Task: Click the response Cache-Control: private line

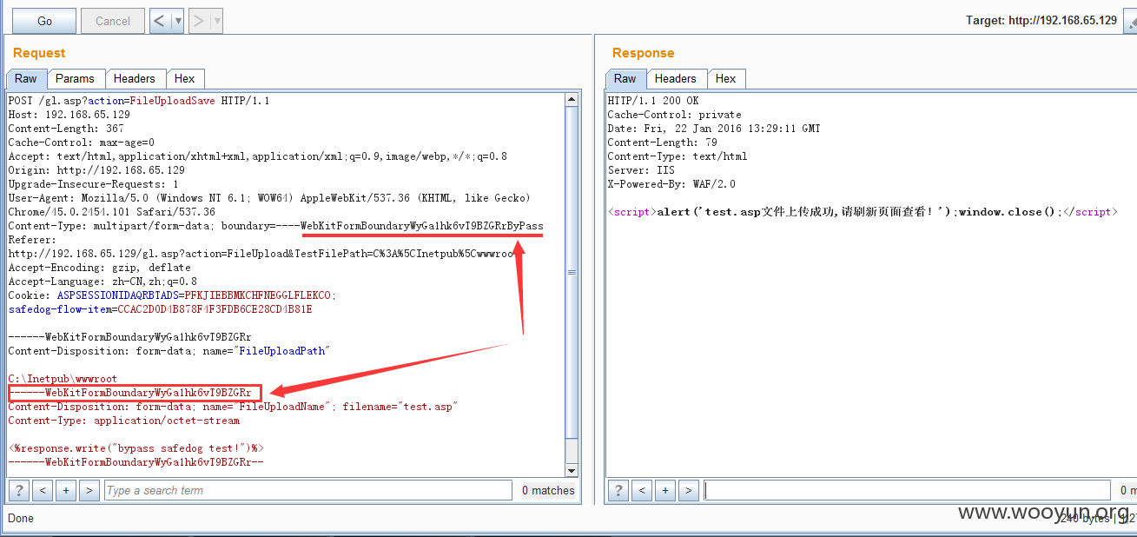Action: (675, 115)
